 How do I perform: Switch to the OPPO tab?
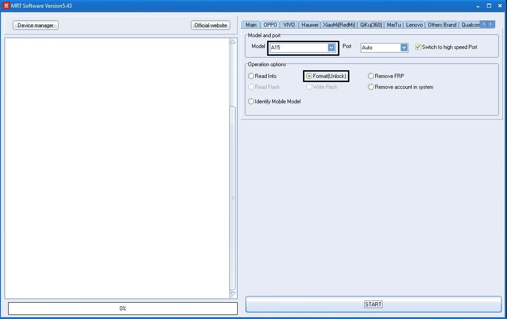270,25
